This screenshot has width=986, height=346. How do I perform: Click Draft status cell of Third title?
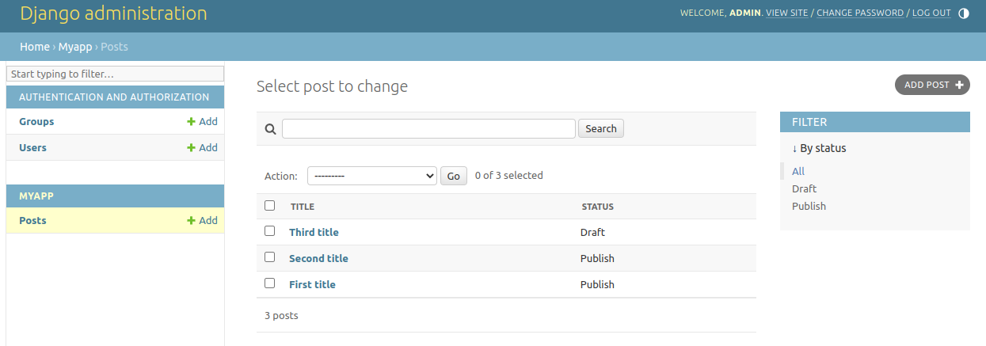[592, 232]
